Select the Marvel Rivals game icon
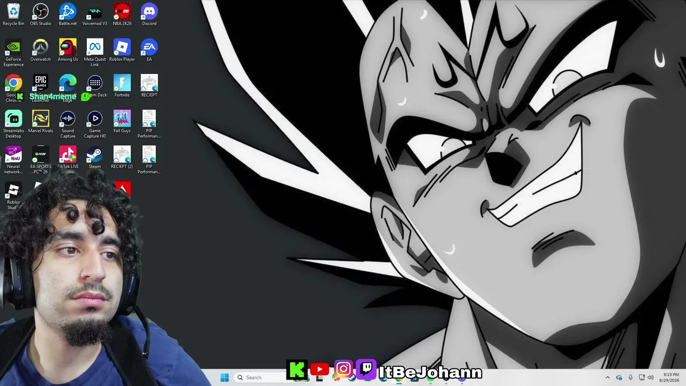This screenshot has height=386, width=686. pos(41,122)
